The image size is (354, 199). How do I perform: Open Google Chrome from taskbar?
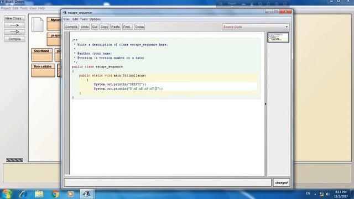[55, 194]
